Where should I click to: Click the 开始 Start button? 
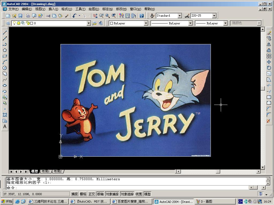(7, 202)
